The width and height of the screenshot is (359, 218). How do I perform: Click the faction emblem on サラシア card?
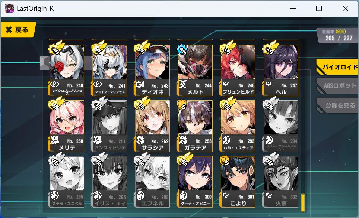[x=140, y=140]
